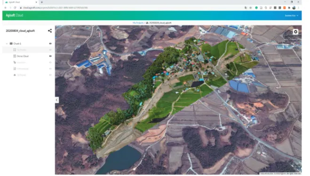Select the Agisoft Cloud browser tab
Image resolution: width=310 pixels, height=176 pixels.
tap(21, 2)
